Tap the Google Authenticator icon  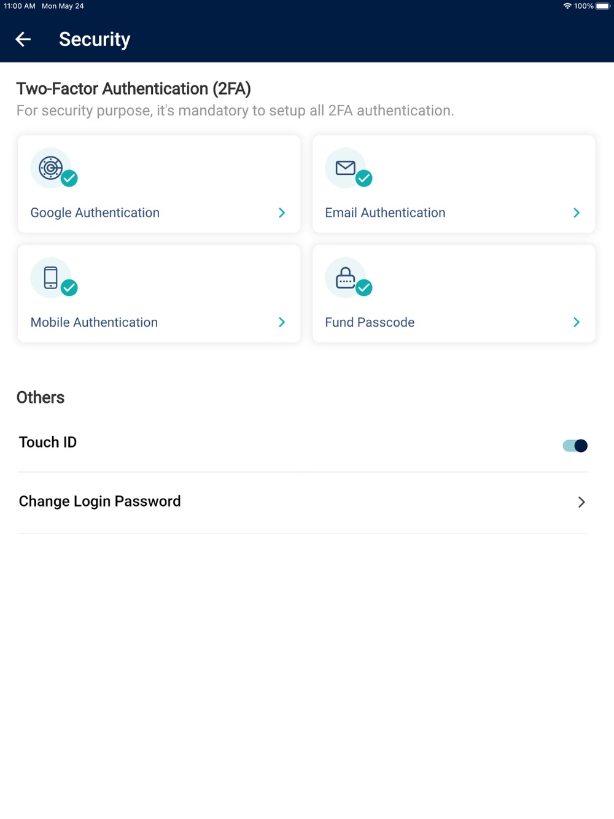(51, 168)
